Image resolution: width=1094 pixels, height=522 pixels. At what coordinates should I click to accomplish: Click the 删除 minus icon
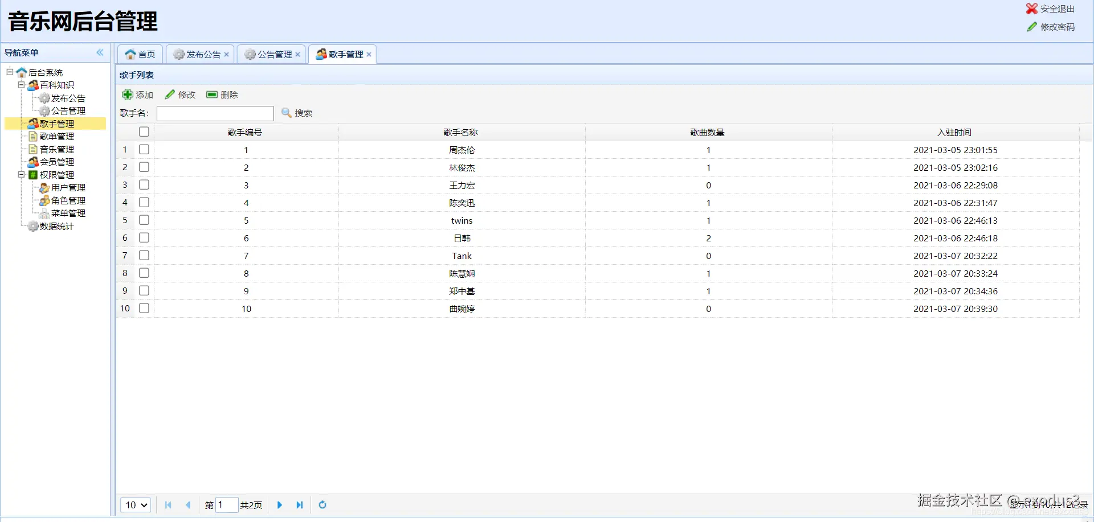tap(212, 94)
